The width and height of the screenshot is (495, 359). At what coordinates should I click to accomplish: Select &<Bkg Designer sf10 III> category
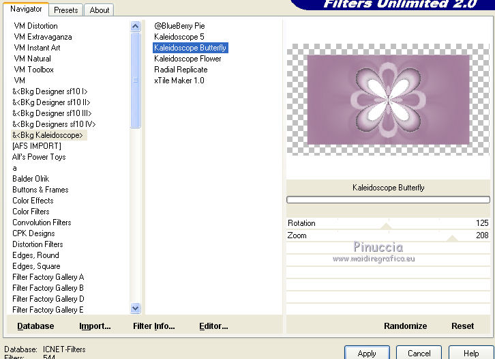click(52, 113)
